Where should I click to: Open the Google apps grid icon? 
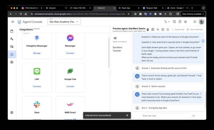(x=195, y=22)
